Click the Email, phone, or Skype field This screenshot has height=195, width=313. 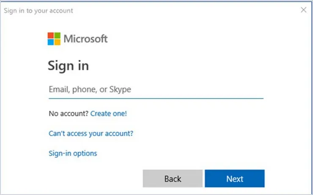tap(156, 89)
